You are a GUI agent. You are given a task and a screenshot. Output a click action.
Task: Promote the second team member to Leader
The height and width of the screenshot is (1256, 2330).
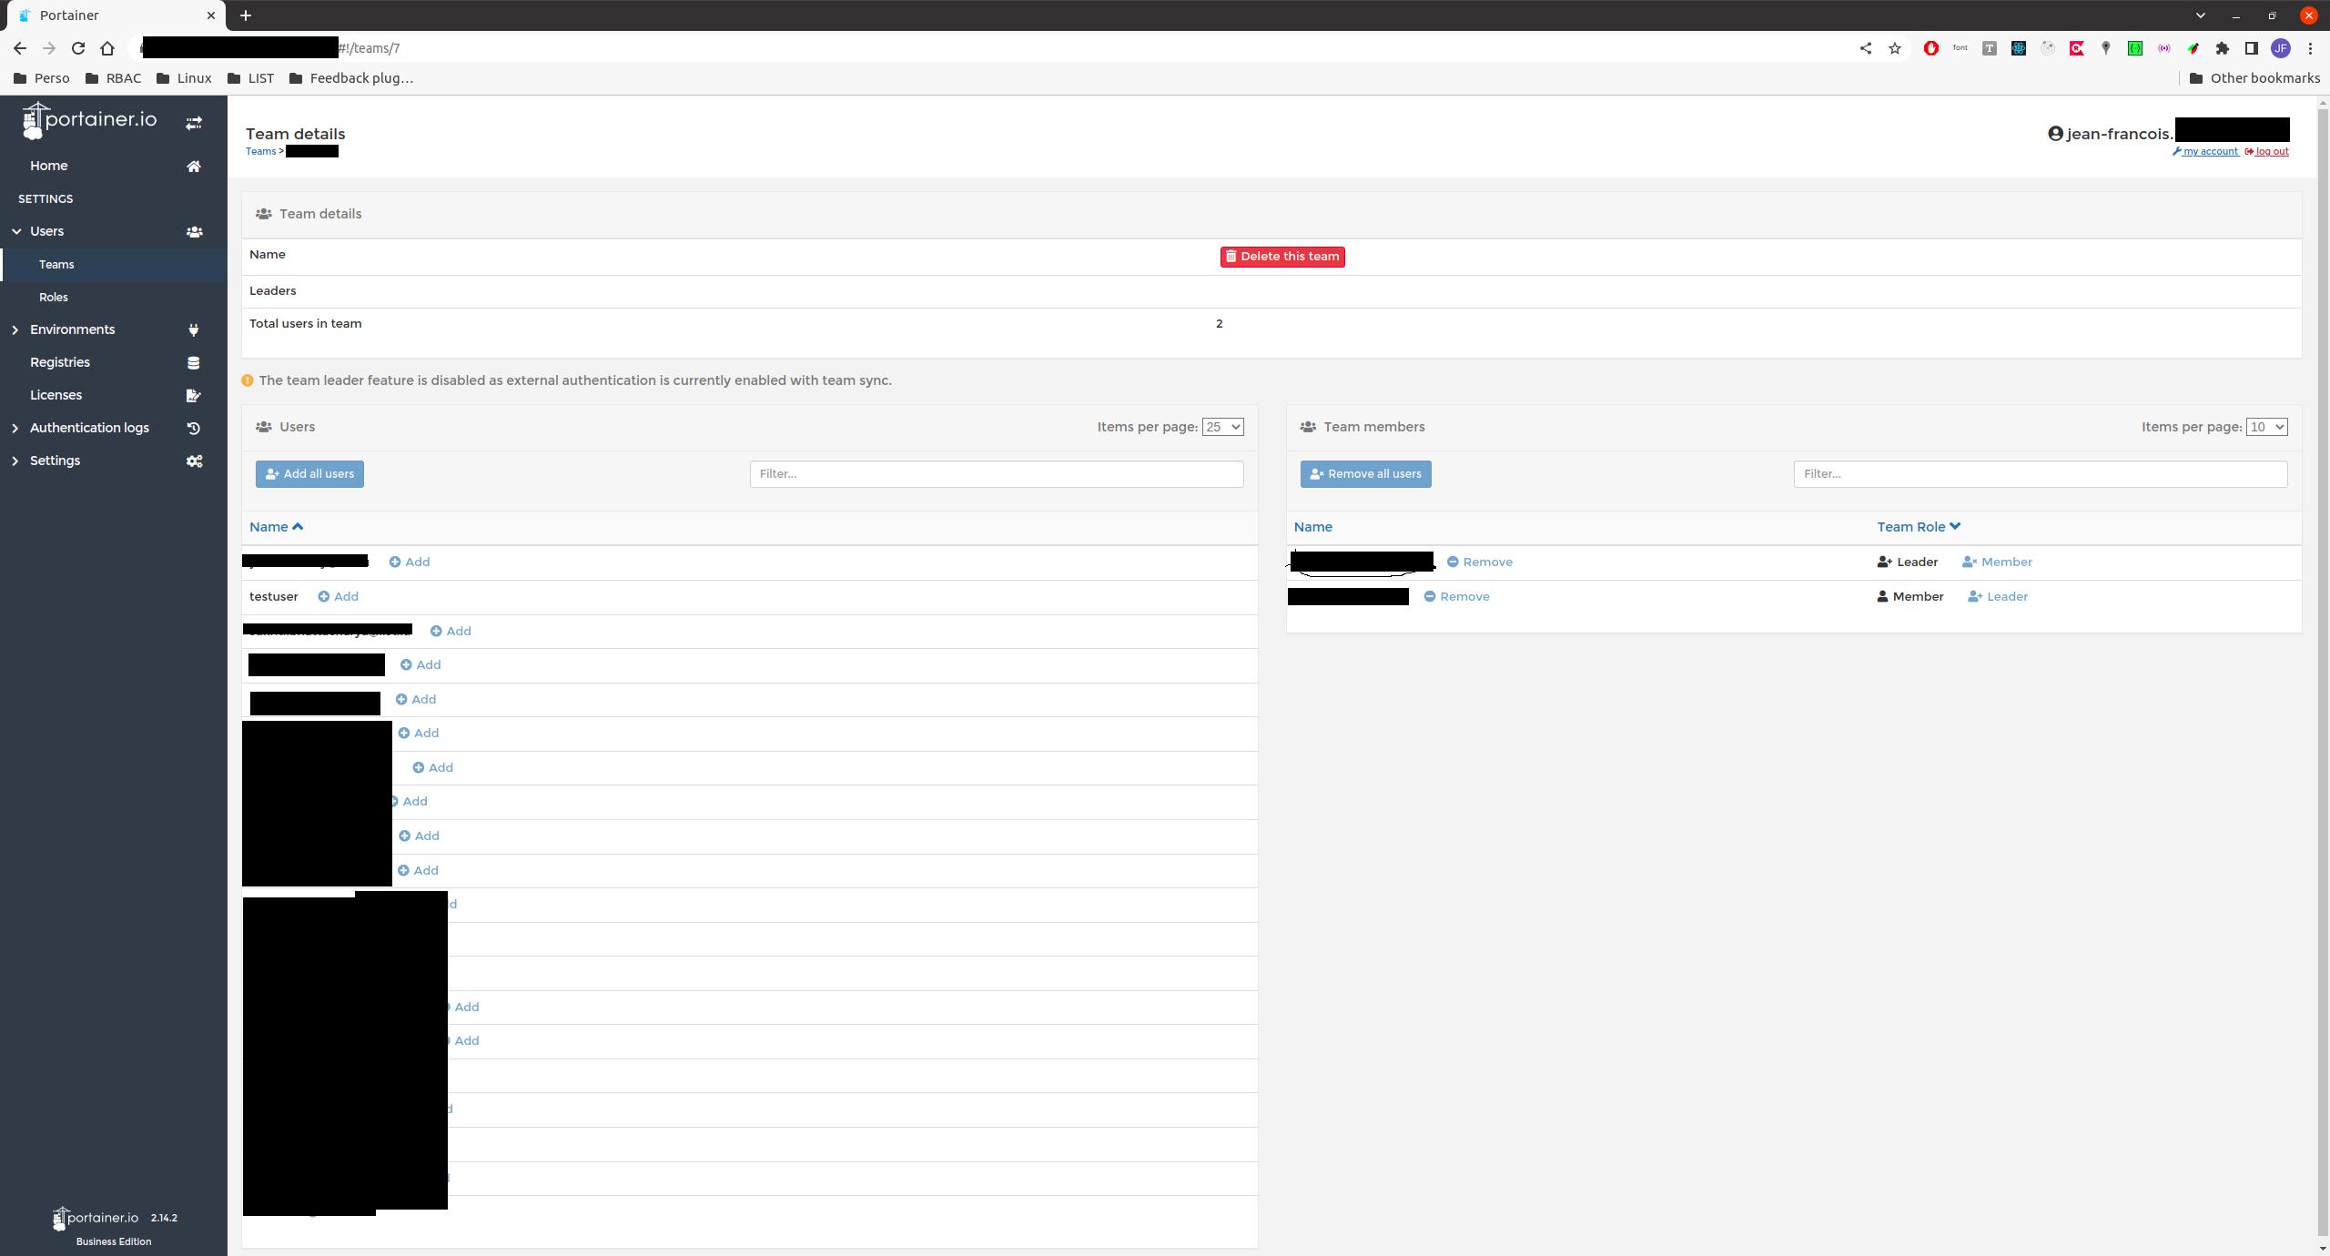click(1999, 596)
